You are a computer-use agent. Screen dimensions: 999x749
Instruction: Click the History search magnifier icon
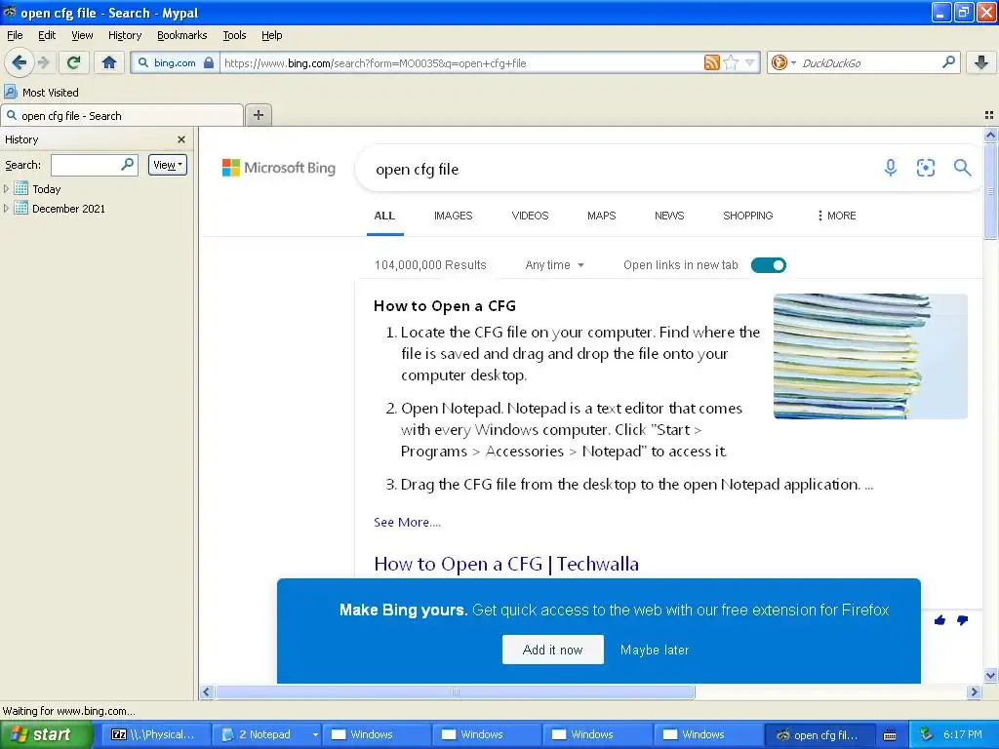[128, 164]
